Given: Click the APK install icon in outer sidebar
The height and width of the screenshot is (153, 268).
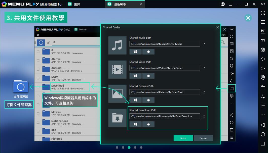Looking at the screenshot, I should tap(263, 31).
